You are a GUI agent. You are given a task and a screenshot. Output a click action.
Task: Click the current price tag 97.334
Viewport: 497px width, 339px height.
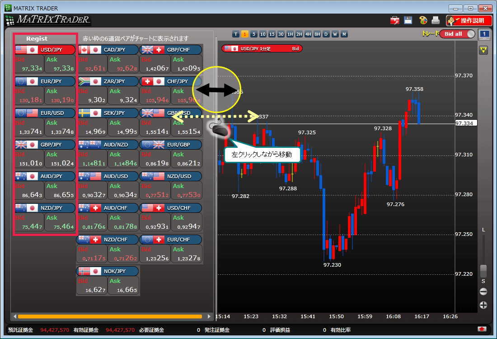pos(466,123)
